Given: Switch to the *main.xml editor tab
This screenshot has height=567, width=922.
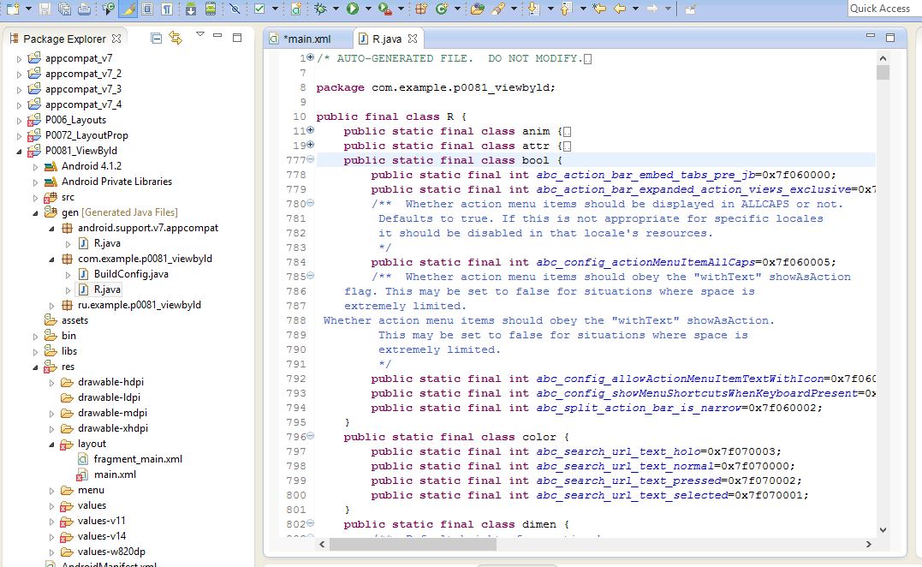Looking at the screenshot, I should 307,39.
